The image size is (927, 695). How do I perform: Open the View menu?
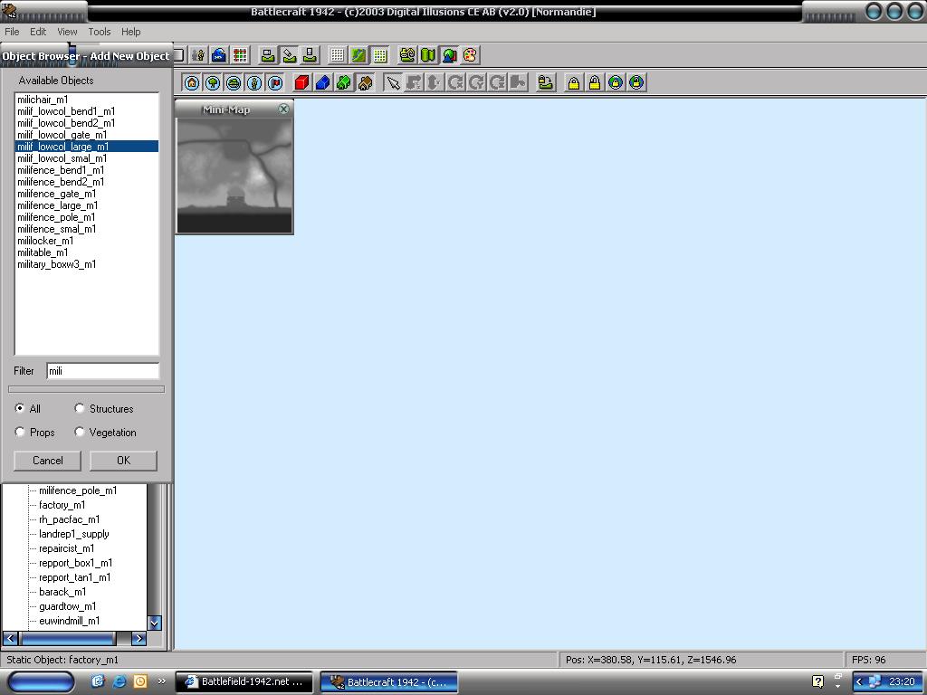coord(67,32)
